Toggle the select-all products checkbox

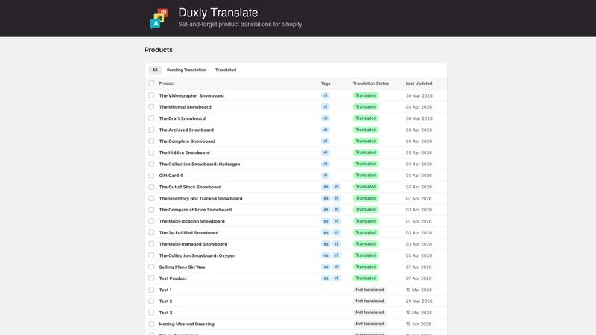point(151,83)
